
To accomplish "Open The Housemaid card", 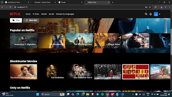I will point(52,41).
